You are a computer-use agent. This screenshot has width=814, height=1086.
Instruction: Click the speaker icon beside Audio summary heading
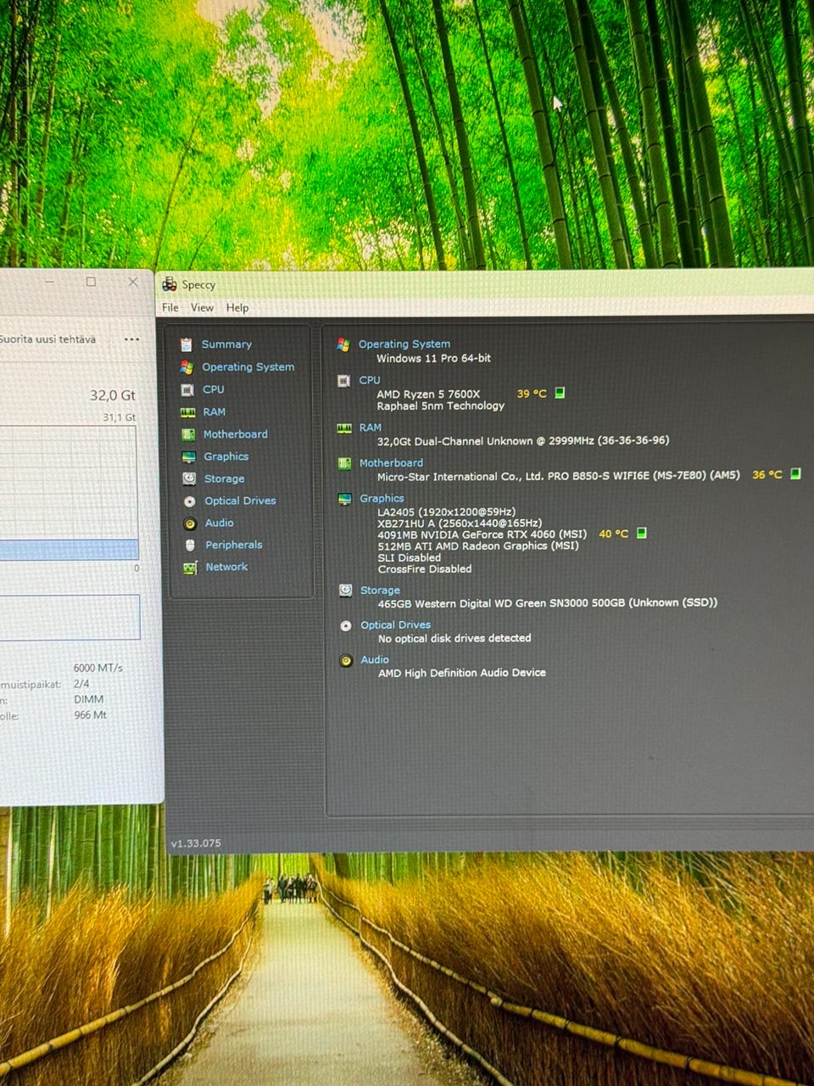click(x=346, y=660)
